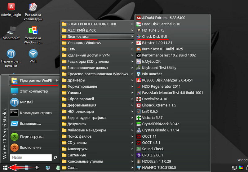Open the Антивирусы menu folder

tap(97, 149)
